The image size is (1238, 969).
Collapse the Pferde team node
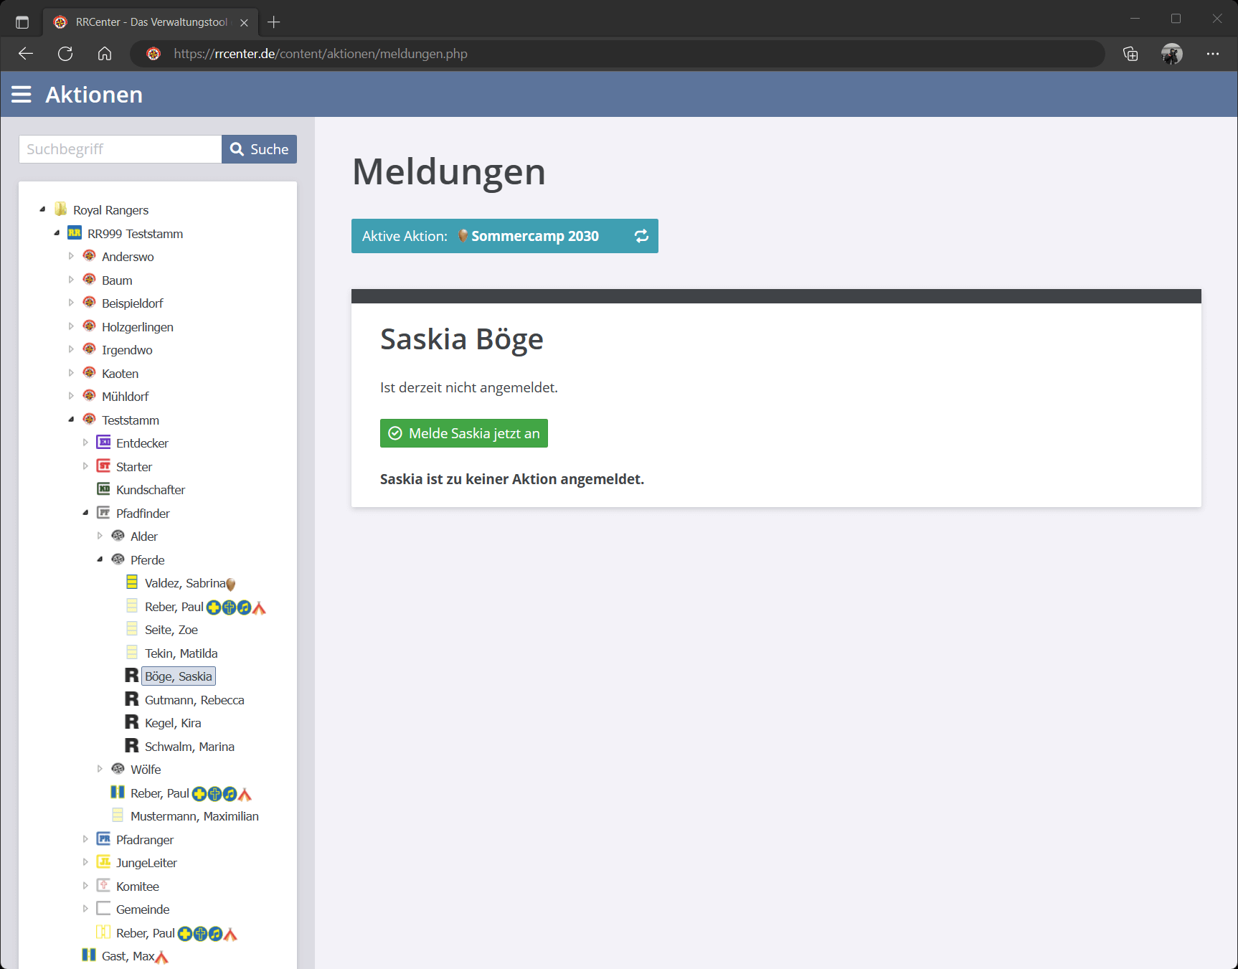pyautogui.click(x=100, y=559)
